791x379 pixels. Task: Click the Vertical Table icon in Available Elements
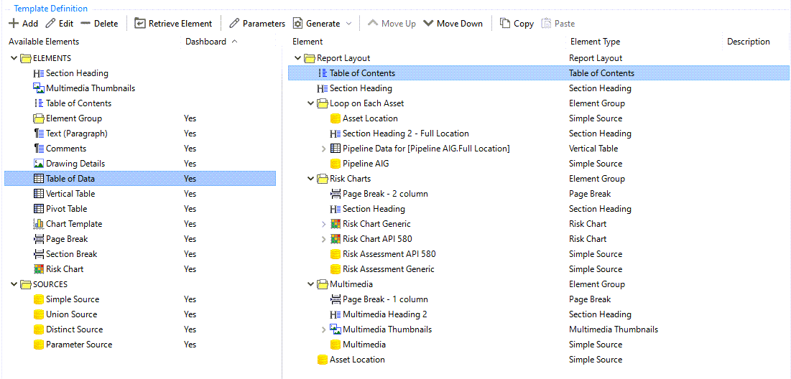(x=38, y=194)
